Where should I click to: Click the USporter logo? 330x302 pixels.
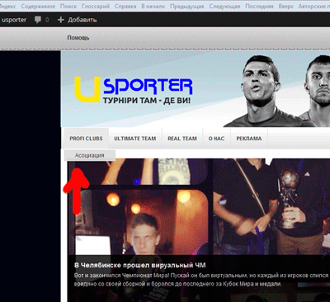[134, 89]
